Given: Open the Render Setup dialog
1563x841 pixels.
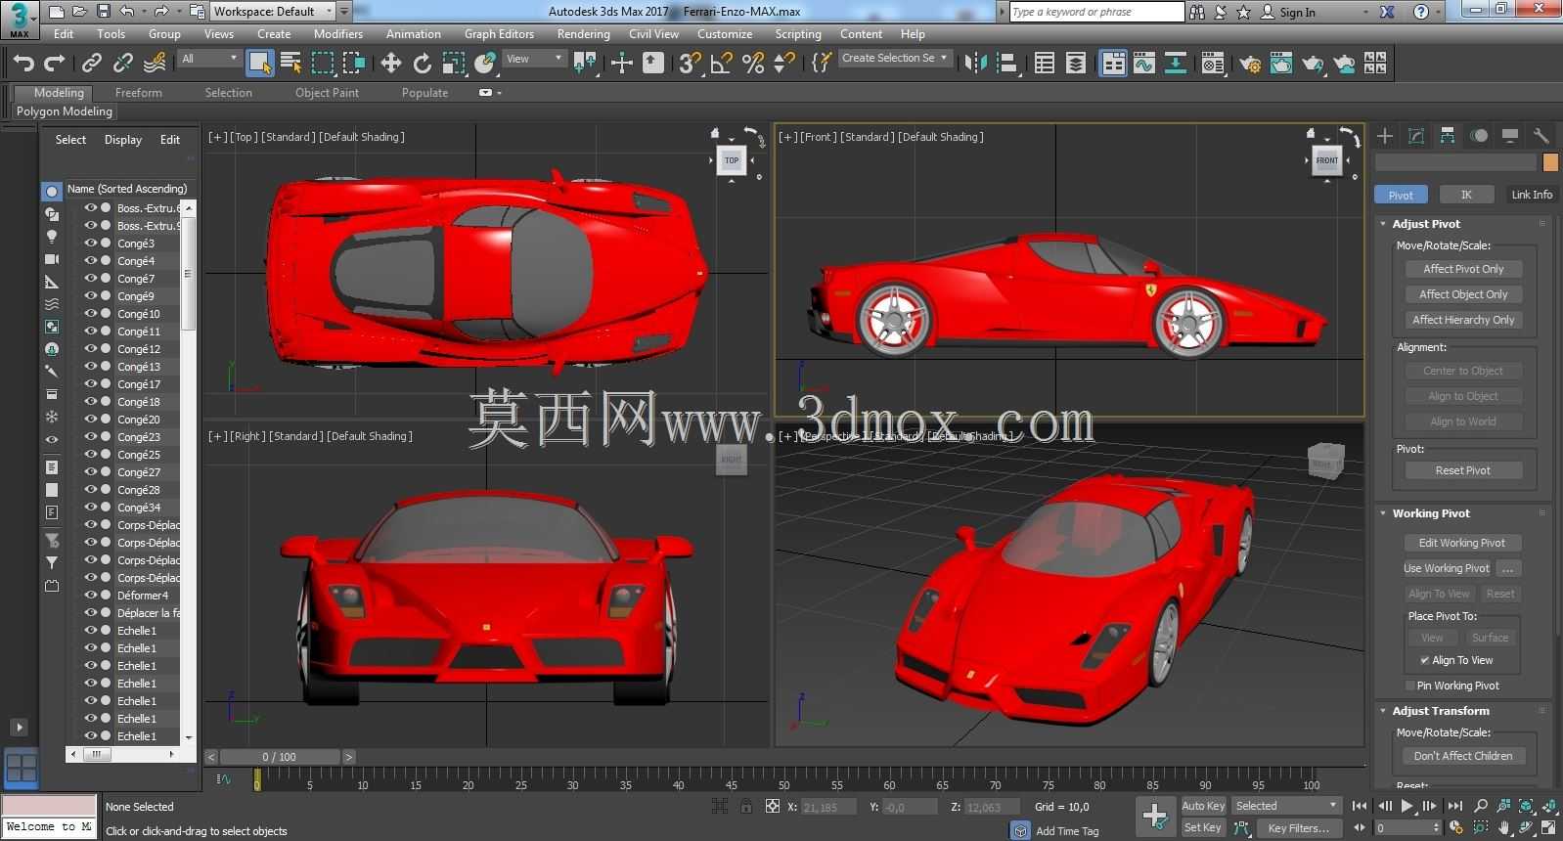Looking at the screenshot, I should [x=1250, y=64].
